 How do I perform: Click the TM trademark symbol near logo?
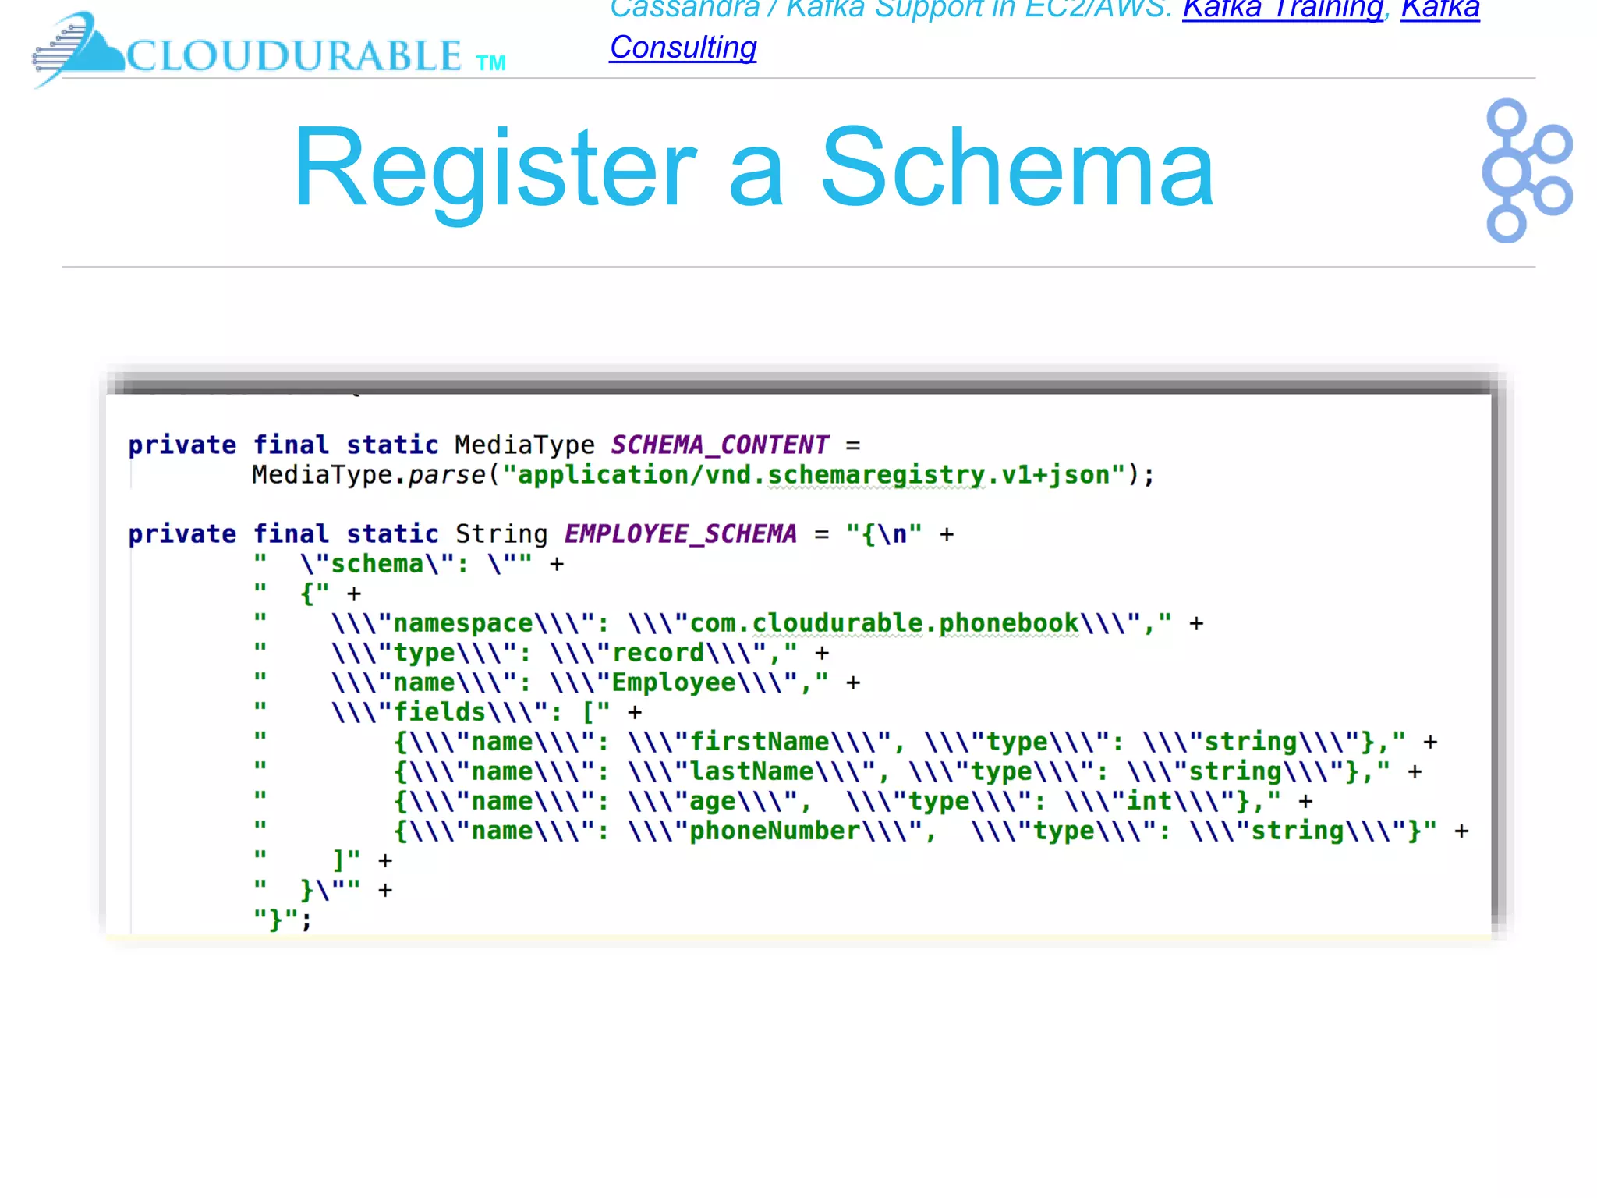point(491,63)
